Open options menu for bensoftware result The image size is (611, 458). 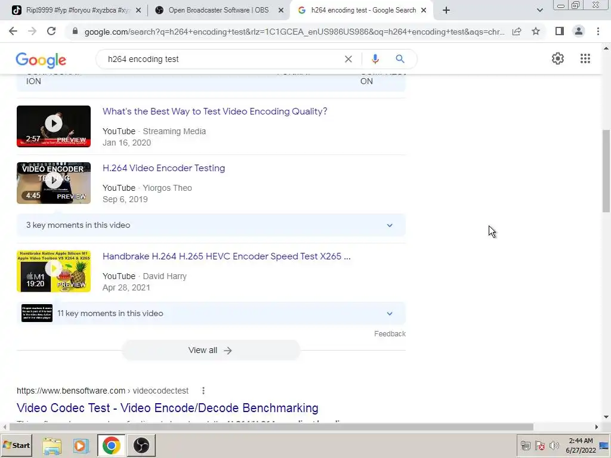coord(203,391)
